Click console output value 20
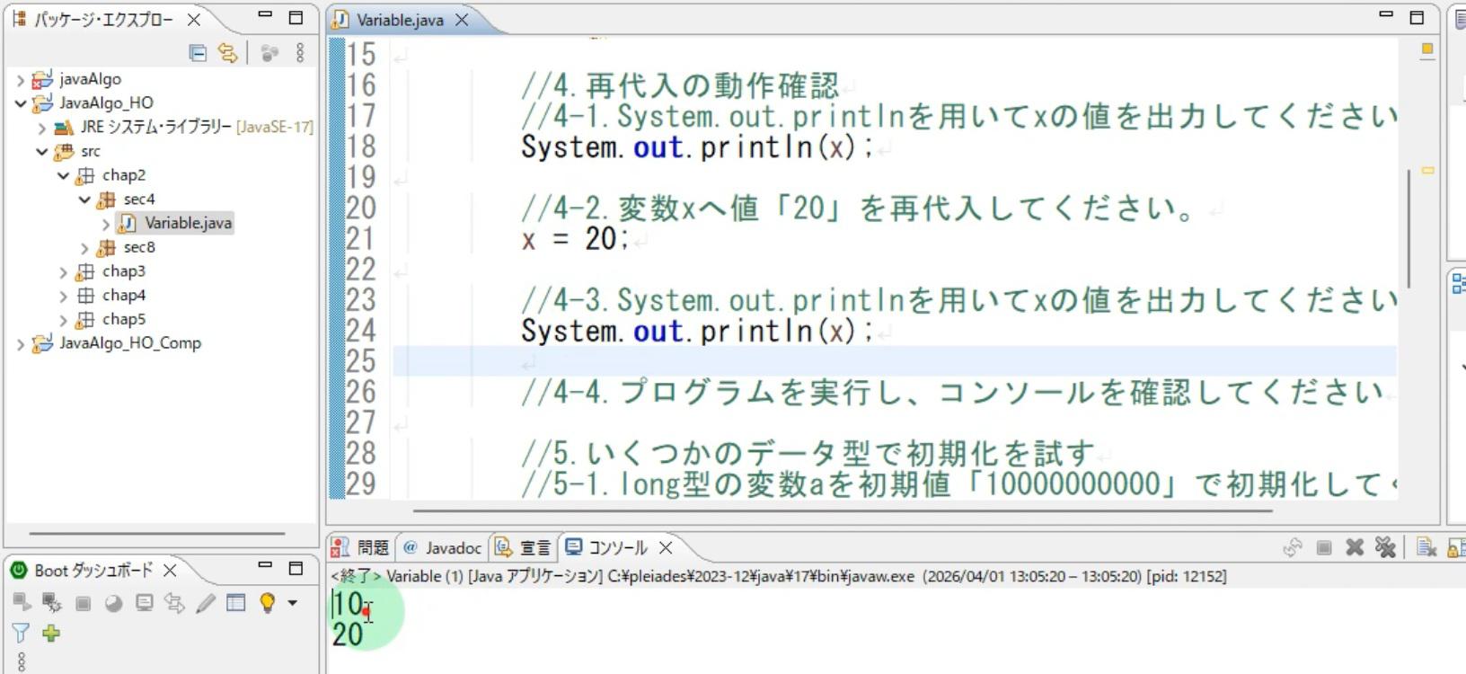Screen dimensions: 1466x674 (348, 634)
